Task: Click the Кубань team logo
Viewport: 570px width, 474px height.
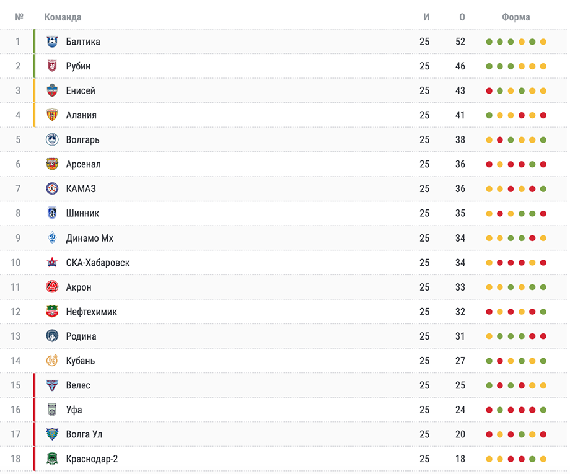Action: tap(52, 361)
